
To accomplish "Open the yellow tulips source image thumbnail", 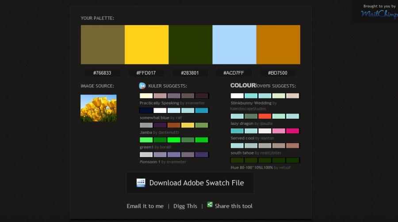I will coord(99,108).
